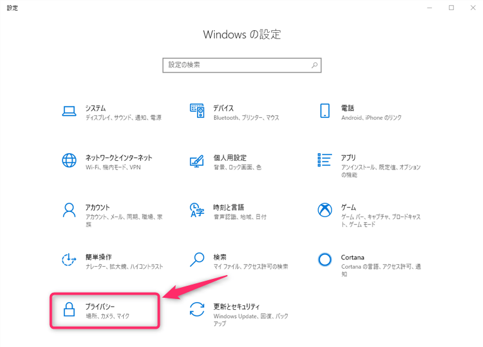Click the Apps list icon
The image size is (483, 347).
325,160
